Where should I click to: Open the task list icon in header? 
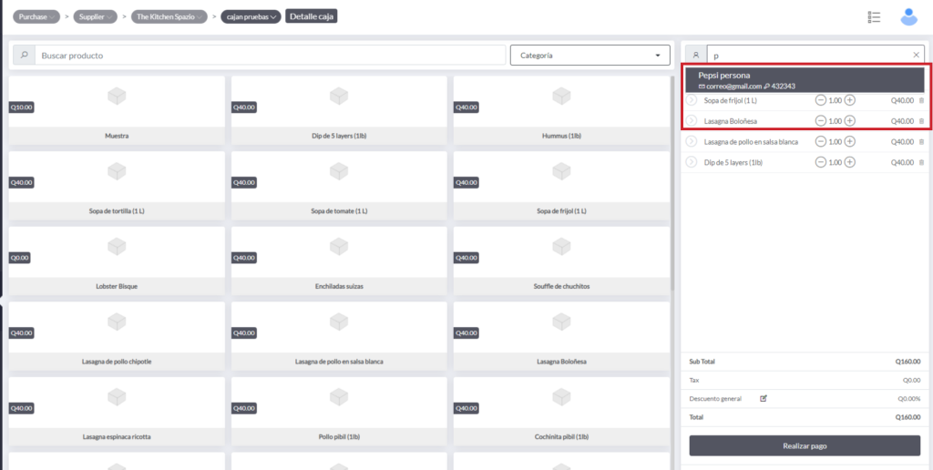pyautogui.click(x=874, y=17)
